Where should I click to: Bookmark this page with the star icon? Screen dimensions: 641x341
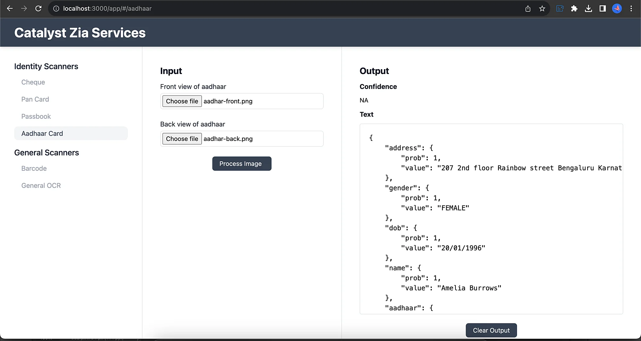pyautogui.click(x=542, y=9)
